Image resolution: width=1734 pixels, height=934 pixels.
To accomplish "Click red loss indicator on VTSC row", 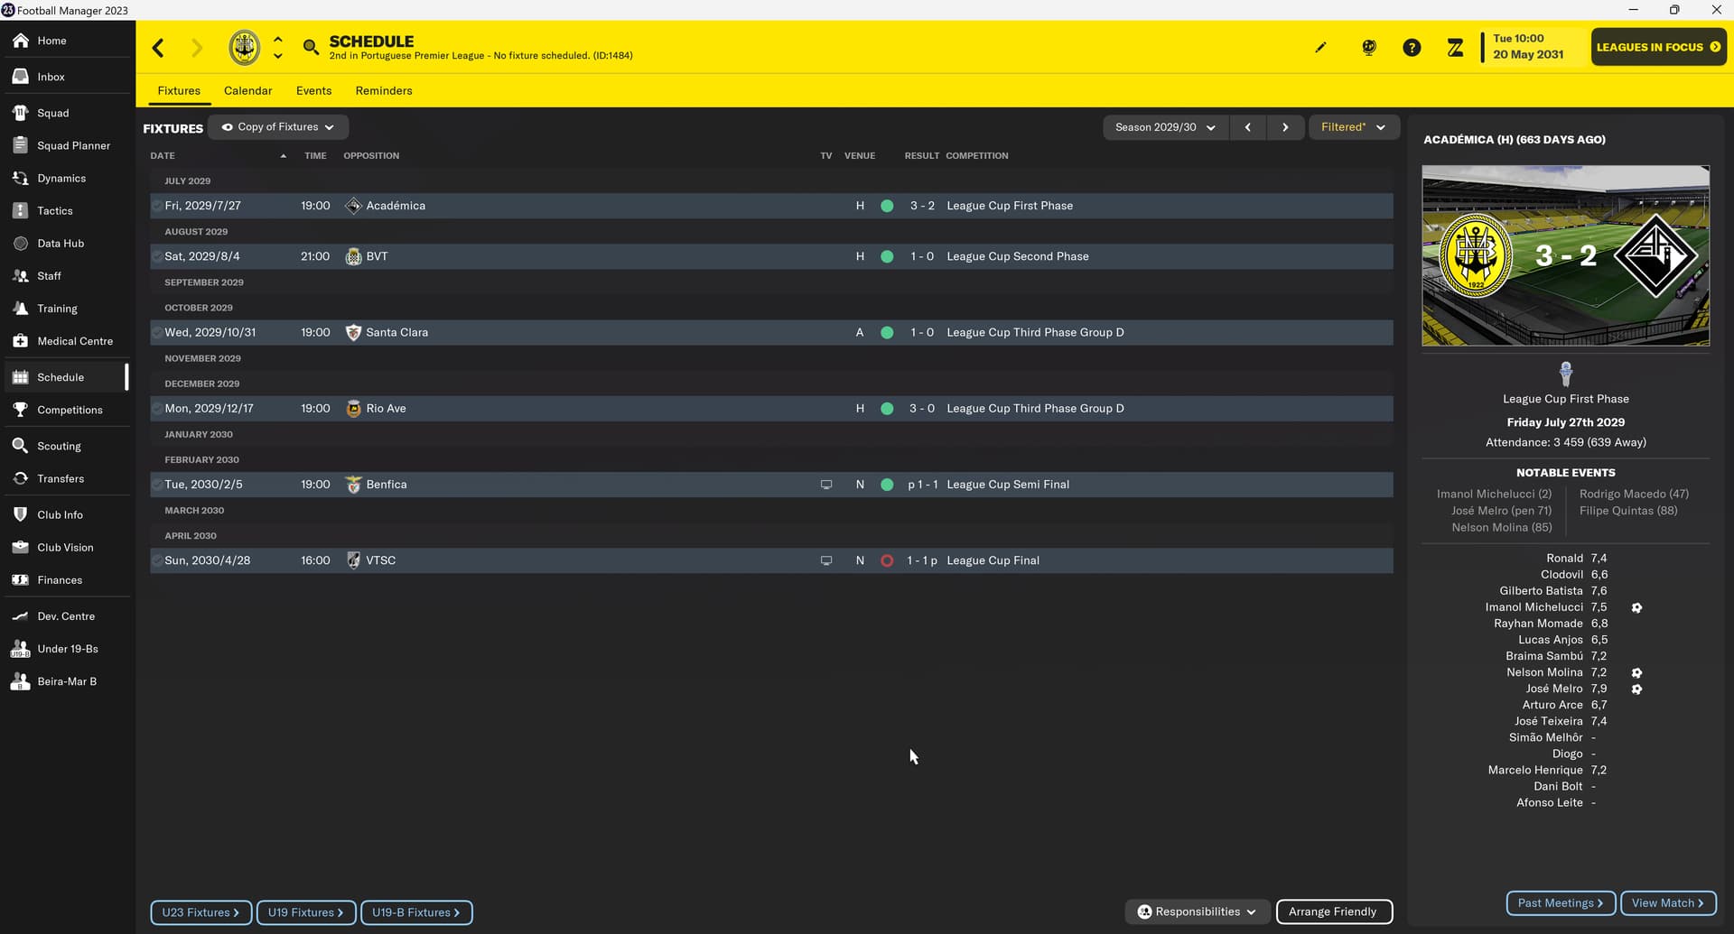I will pyautogui.click(x=887, y=560).
